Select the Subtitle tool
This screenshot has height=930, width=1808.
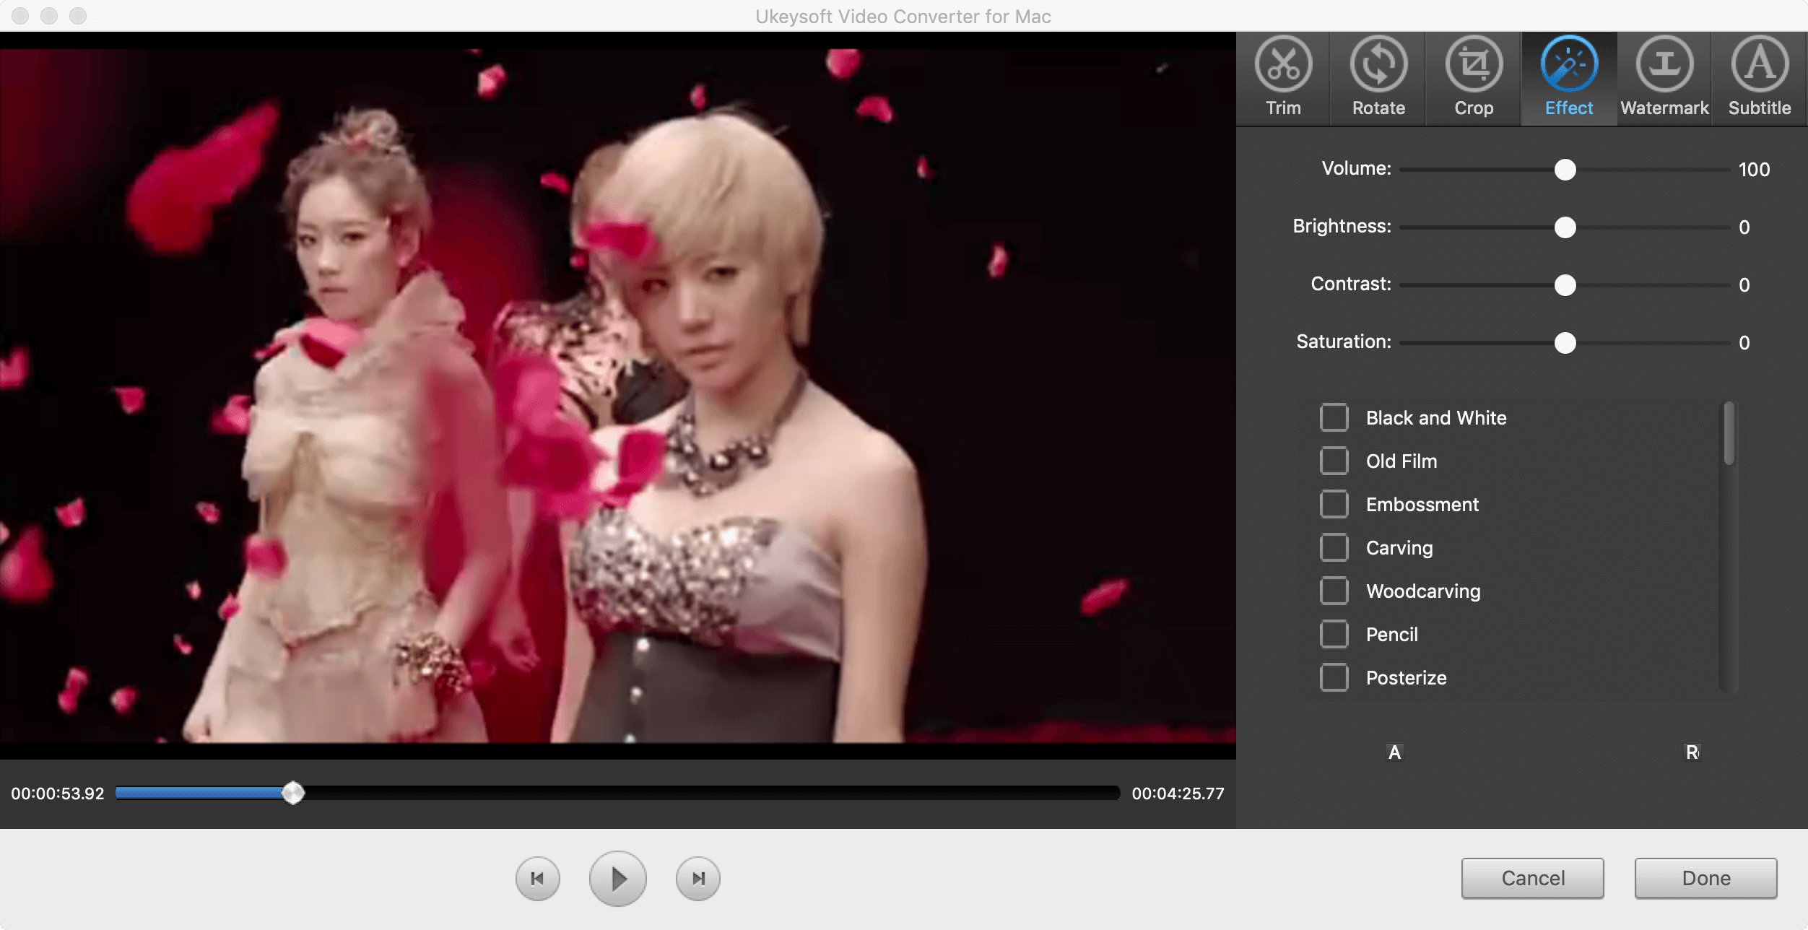1760,74
